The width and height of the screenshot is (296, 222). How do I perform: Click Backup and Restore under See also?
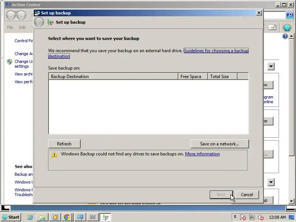(x=23, y=174)
